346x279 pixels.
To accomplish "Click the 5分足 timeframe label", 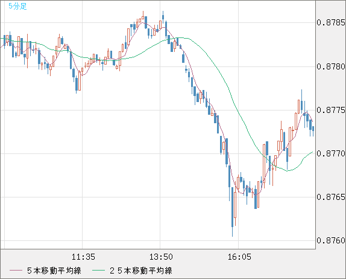I will (x=17, y=6).
